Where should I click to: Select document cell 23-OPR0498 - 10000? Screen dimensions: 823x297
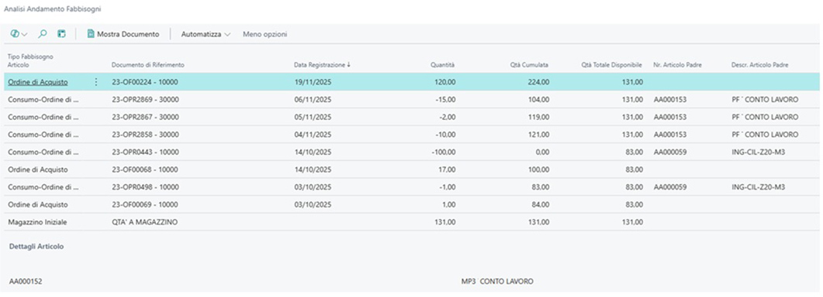click(145, 187)
